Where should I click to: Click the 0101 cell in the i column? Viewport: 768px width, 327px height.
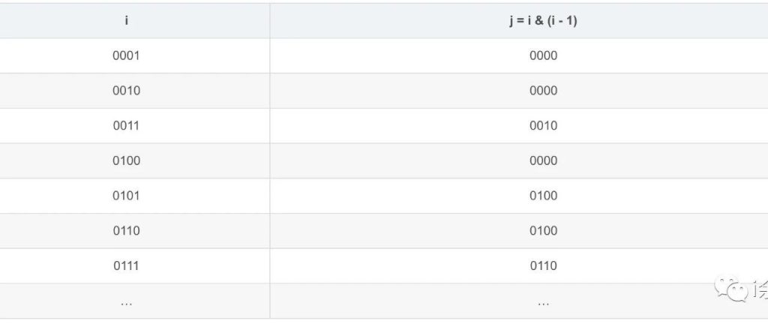pyautogui.click(x=127, y=196)
